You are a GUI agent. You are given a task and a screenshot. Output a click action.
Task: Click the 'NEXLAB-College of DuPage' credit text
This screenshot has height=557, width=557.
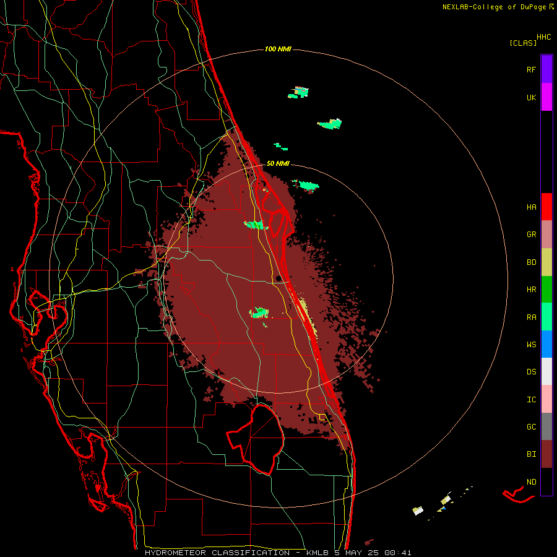[494, 7]
